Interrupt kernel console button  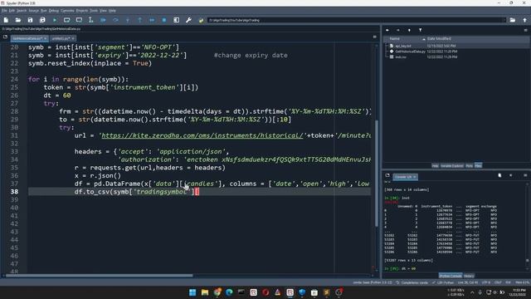(x=511, y=175)
